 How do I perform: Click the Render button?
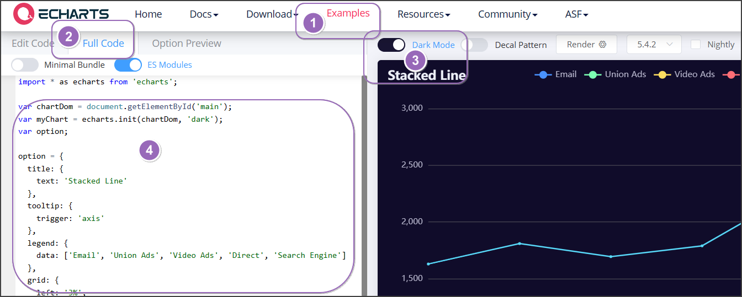pyautogui.click(x=586, y=45)
